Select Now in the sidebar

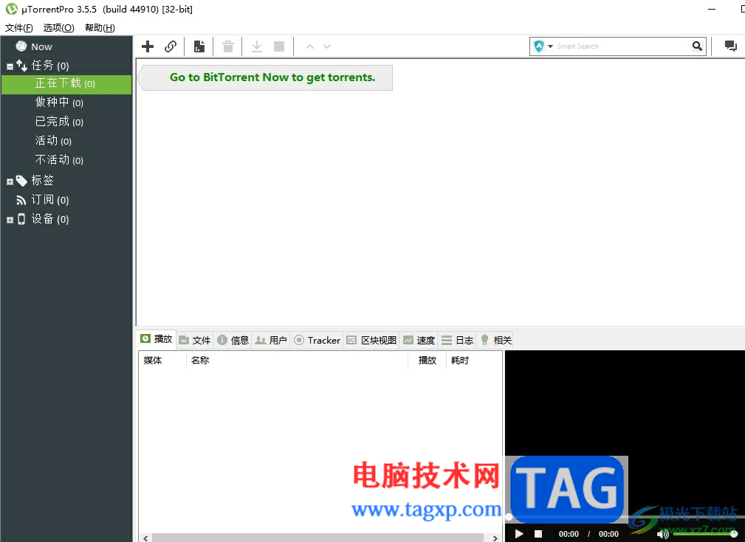[41, 46]
